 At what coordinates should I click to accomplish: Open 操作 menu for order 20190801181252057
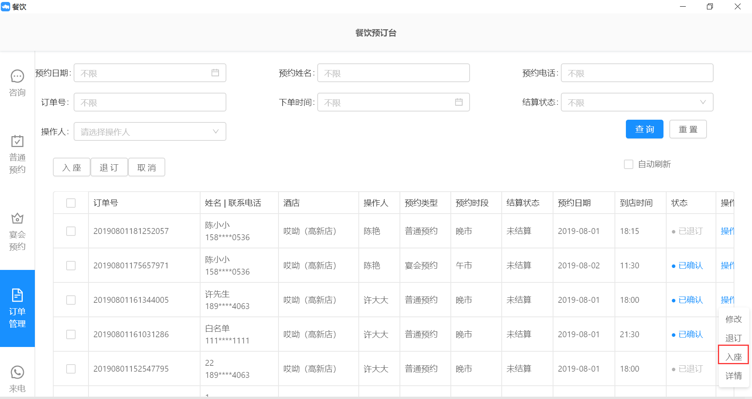(727, 231)
